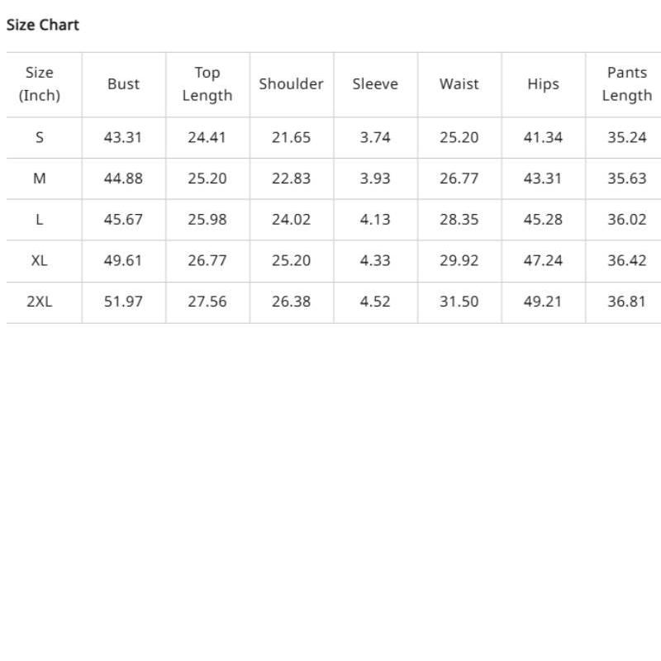Select the 24.41 top length cell
The image size is (661, 661).
click(207, 137)
